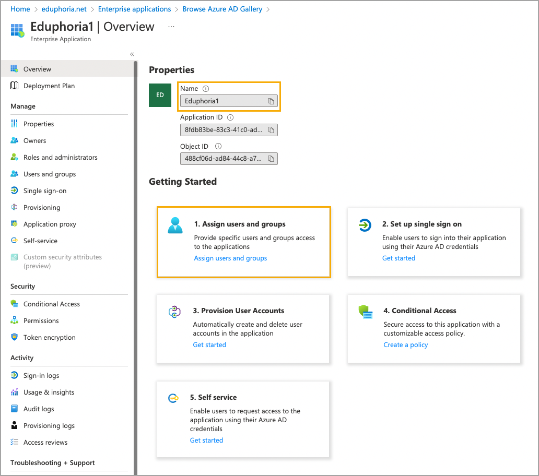Click the left sidebar vertical scrollbar

click(135, 268)
